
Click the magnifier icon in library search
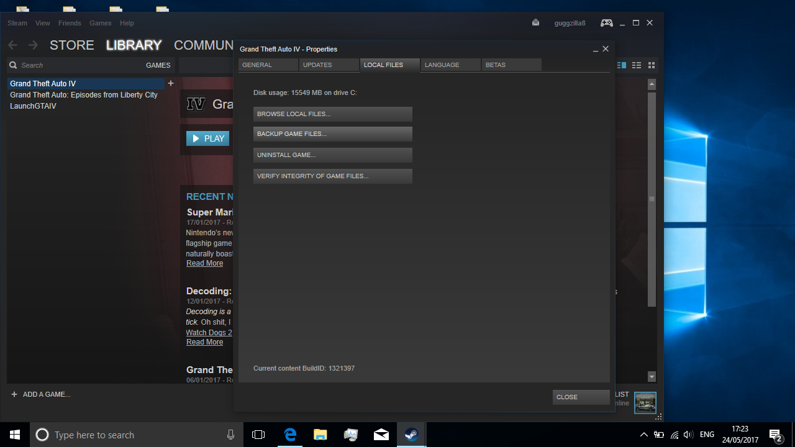pos(13,65)
